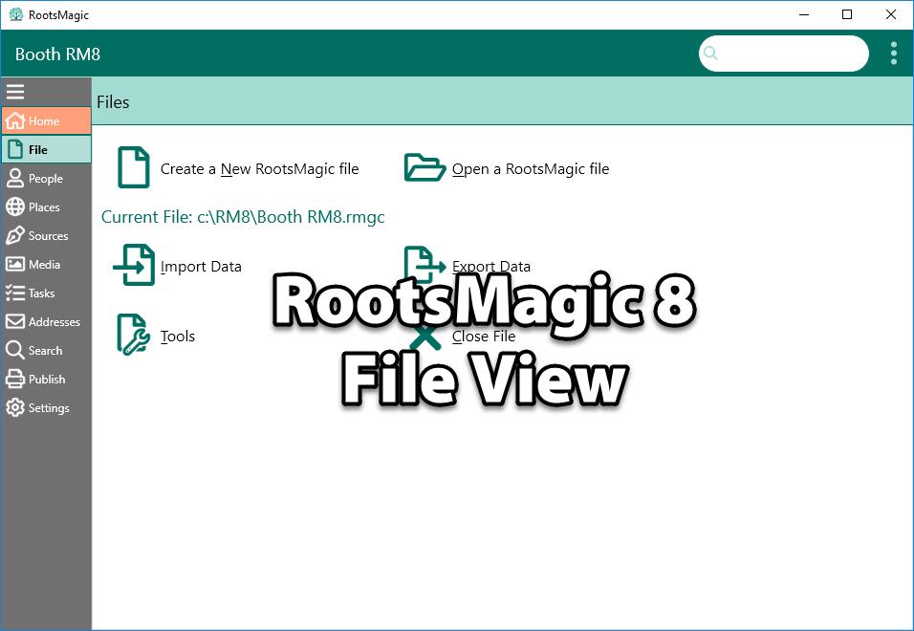Open the People view
This screenshot has width=914, height=631.
click(46, 178)
